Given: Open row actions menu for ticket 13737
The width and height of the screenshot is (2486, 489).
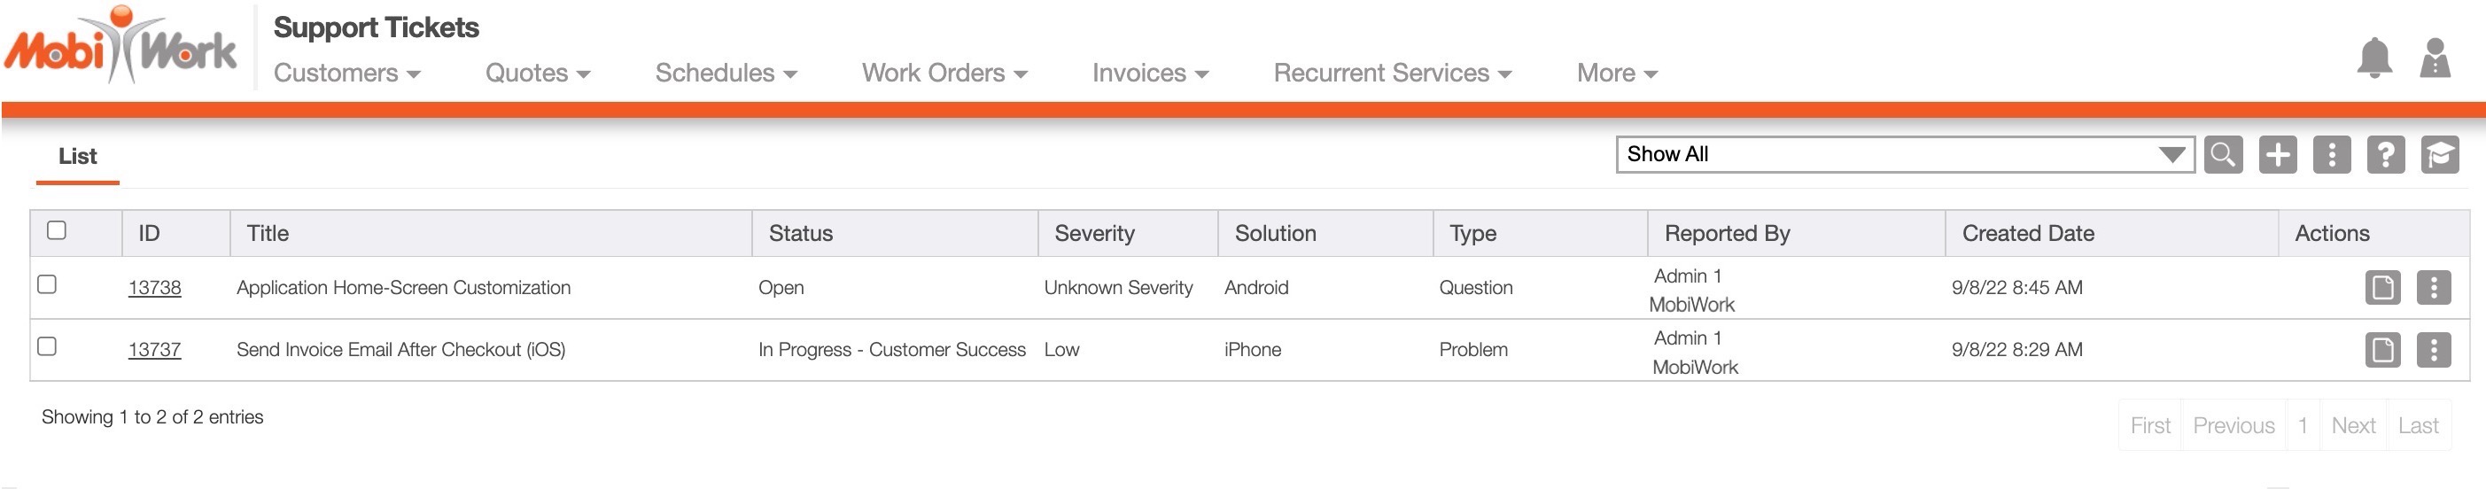Looking at the screenshot, I should 2433,349.
